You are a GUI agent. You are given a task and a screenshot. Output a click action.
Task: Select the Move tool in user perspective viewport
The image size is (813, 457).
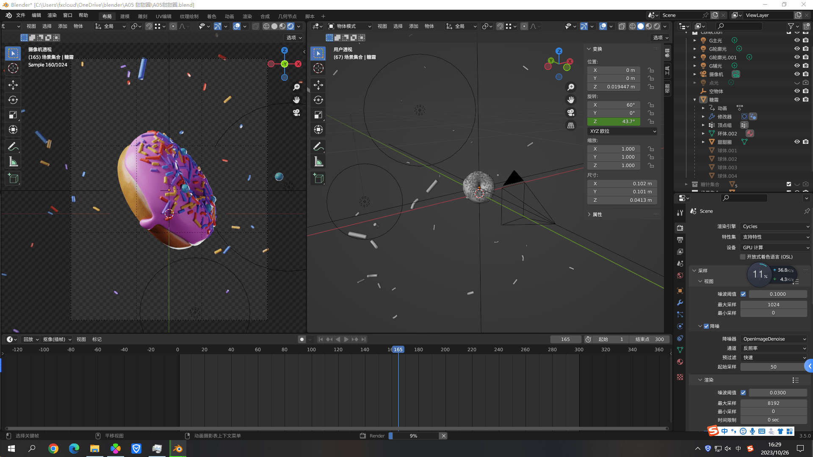(x=318, y=85)
